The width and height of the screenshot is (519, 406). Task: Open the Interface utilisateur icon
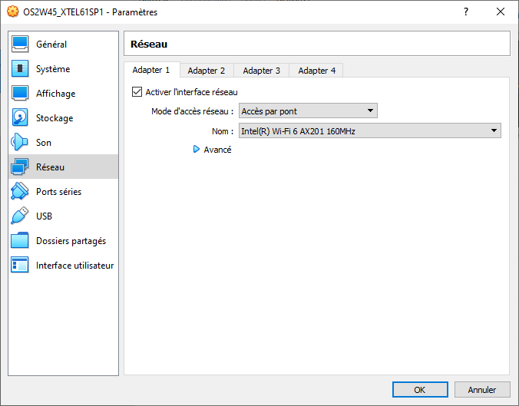tap(21, 266)
